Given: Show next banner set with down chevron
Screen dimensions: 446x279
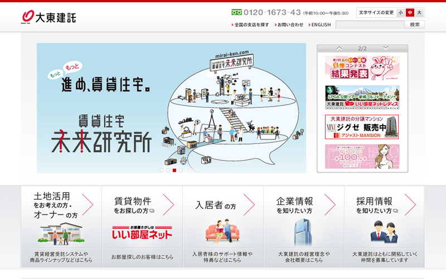Looking at the screenshot, I should point(385,48).
